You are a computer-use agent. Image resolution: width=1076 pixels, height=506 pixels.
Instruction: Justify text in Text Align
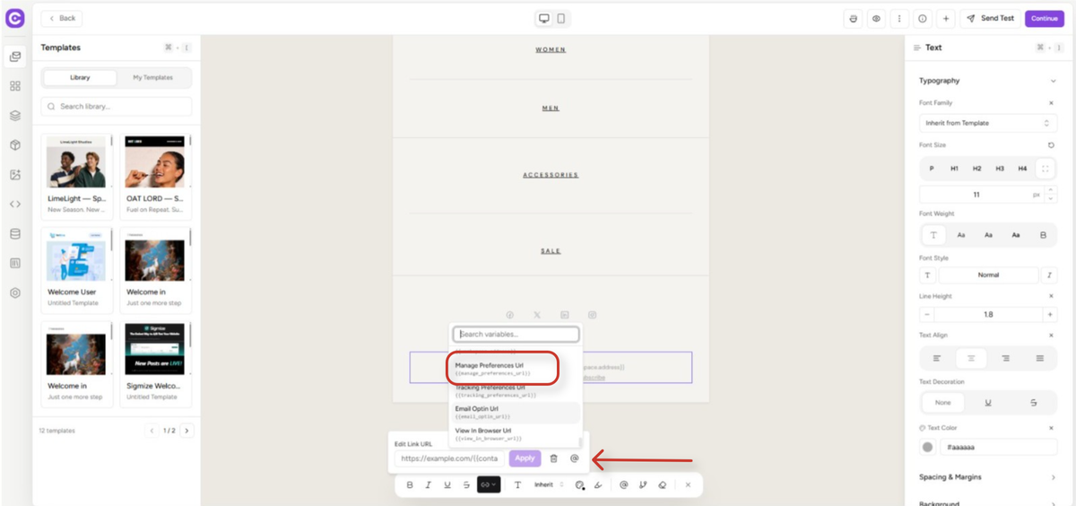[x=1039, y=358]
